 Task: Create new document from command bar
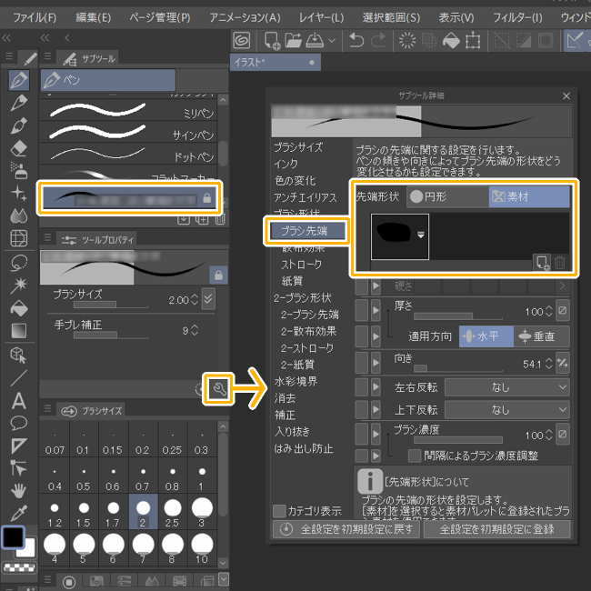[x=272, y=40]
